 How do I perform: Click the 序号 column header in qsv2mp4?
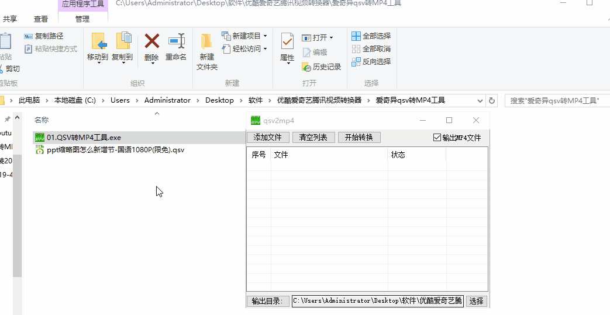(x=259, y=155)
